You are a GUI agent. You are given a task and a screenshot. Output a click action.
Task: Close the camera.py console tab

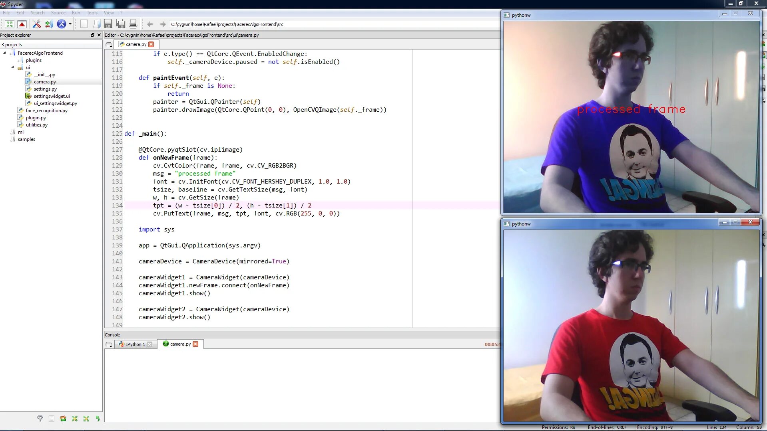195,344
